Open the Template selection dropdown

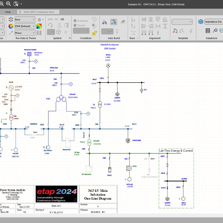point(182,22)
